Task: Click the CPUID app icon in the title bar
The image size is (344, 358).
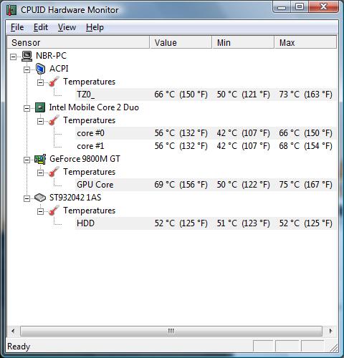Action: click(11, 10)
